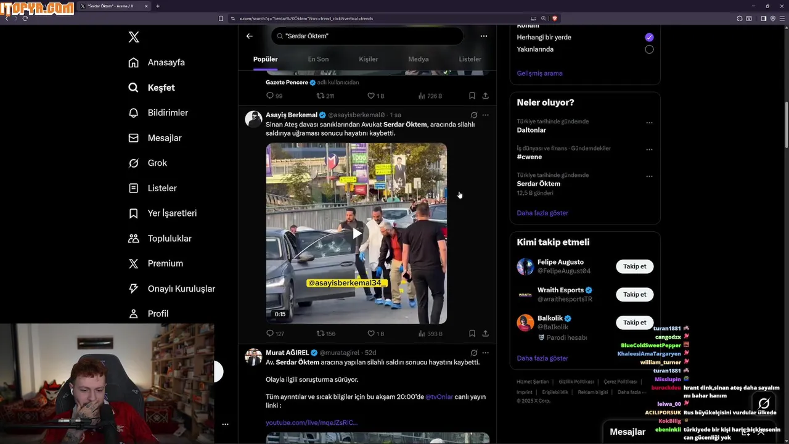Open more options for the Asayiş Berkemal tweet

coord(486,115)
